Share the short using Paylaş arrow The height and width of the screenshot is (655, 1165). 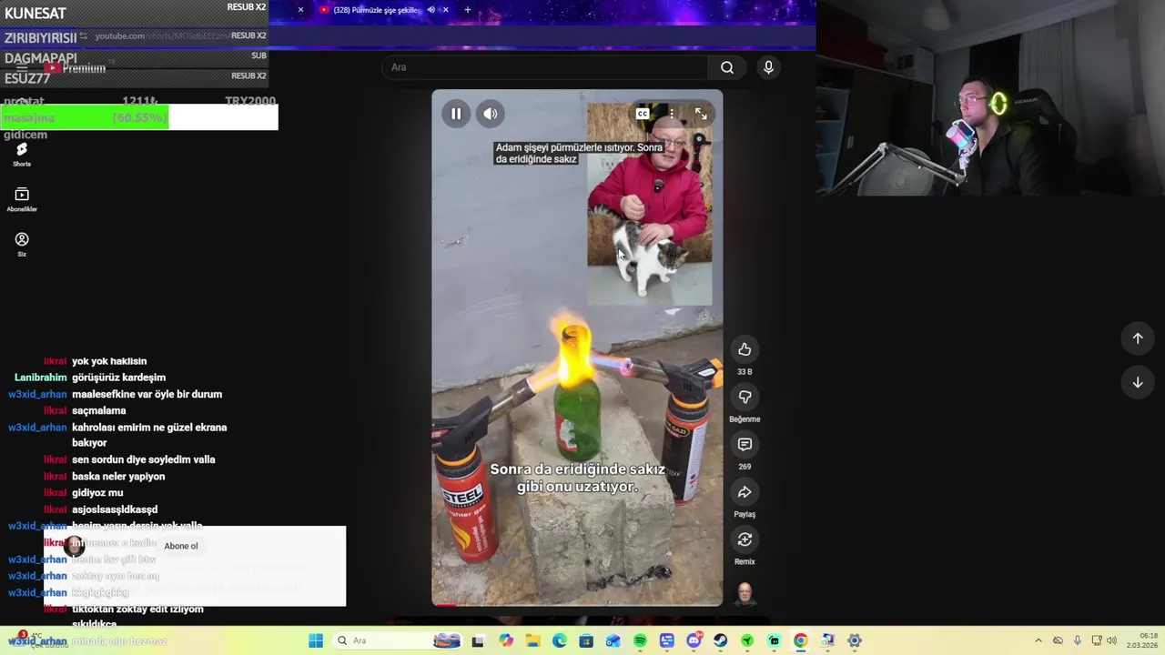click(745, 492)
